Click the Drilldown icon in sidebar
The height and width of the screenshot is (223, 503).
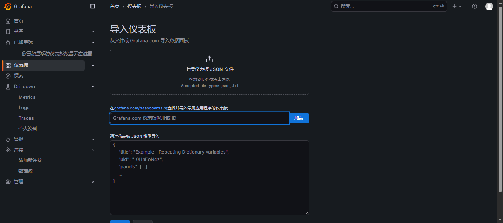8,87
